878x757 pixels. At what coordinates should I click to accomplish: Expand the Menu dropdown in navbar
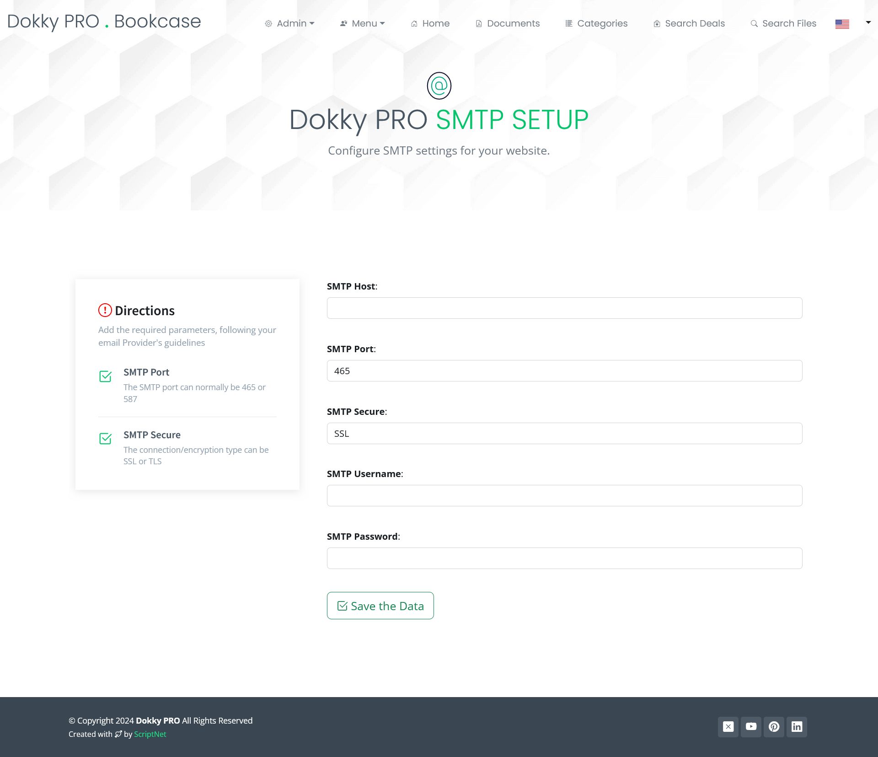pos(362,23)
